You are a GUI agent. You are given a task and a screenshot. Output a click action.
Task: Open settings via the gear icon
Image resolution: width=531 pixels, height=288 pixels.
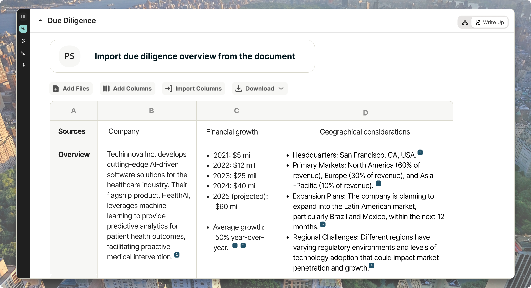tap(23, 65)
